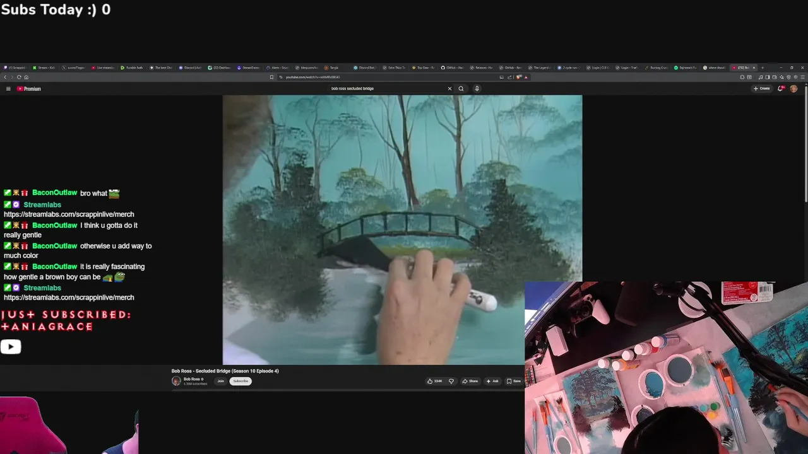Dislike the Bob Ross video
The height and width of the screenshot is (454, 808).
tap(451, 381)
